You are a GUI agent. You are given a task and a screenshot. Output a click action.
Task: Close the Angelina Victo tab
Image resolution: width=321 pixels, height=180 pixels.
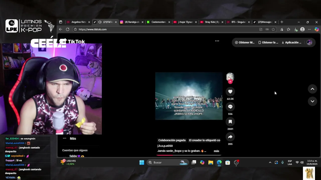pos(89,22)
